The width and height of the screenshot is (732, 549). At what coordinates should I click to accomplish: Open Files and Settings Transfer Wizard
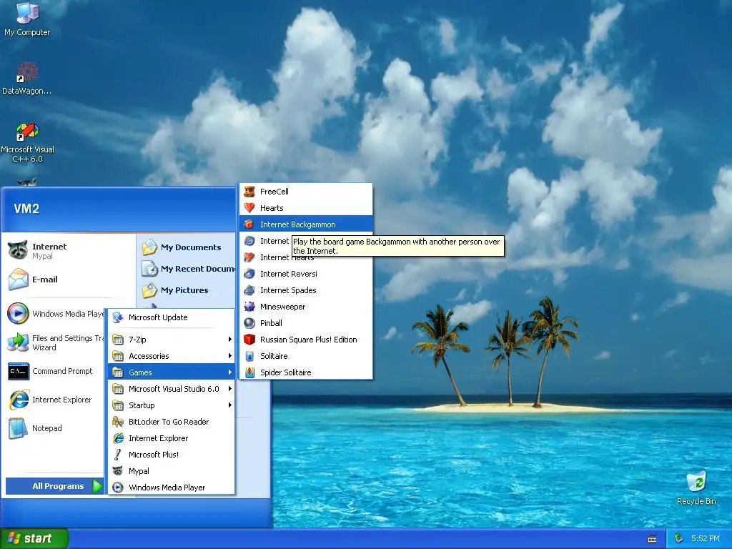coord(54,342)
